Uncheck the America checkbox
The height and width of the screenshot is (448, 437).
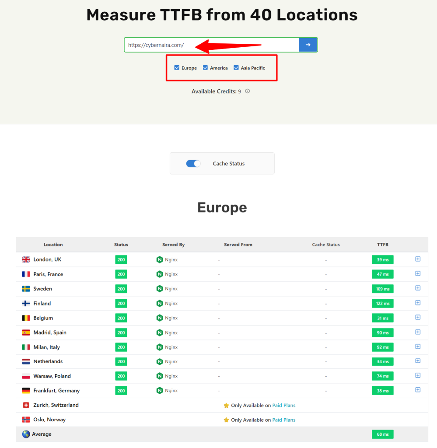(x=205, y=68)
